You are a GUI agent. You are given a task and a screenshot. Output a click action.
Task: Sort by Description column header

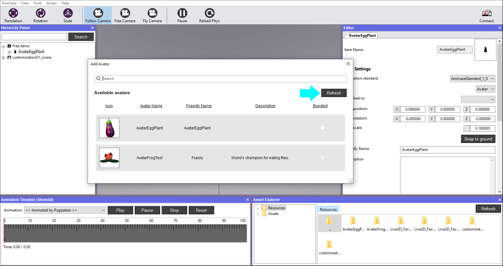coord(265,106)
